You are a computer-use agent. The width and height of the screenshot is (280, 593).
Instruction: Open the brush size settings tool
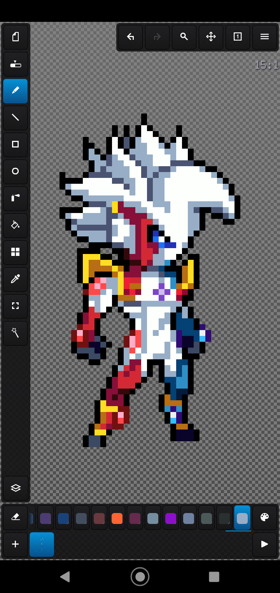(x=16, y=64)
